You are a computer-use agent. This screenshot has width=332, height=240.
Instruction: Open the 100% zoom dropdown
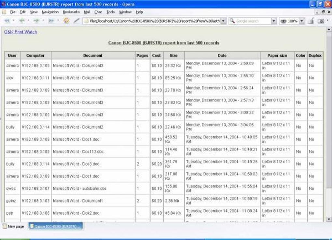(302, 21)
